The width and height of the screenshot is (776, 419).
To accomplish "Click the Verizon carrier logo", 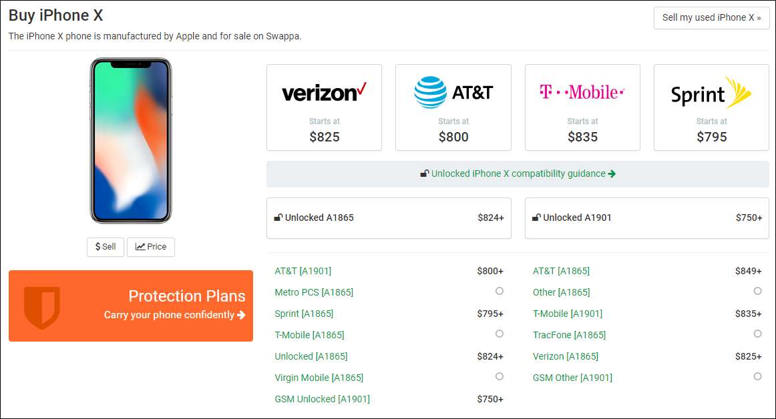I will [x=324, y=93].
